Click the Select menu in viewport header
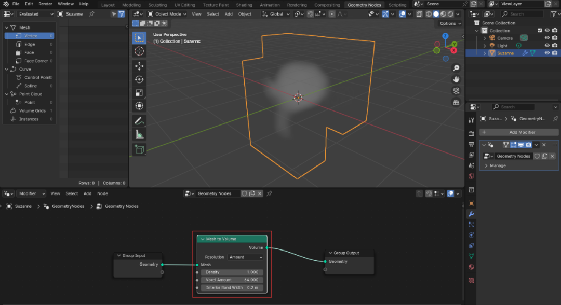Screen dimensions: 561x305 coord(213,14)
